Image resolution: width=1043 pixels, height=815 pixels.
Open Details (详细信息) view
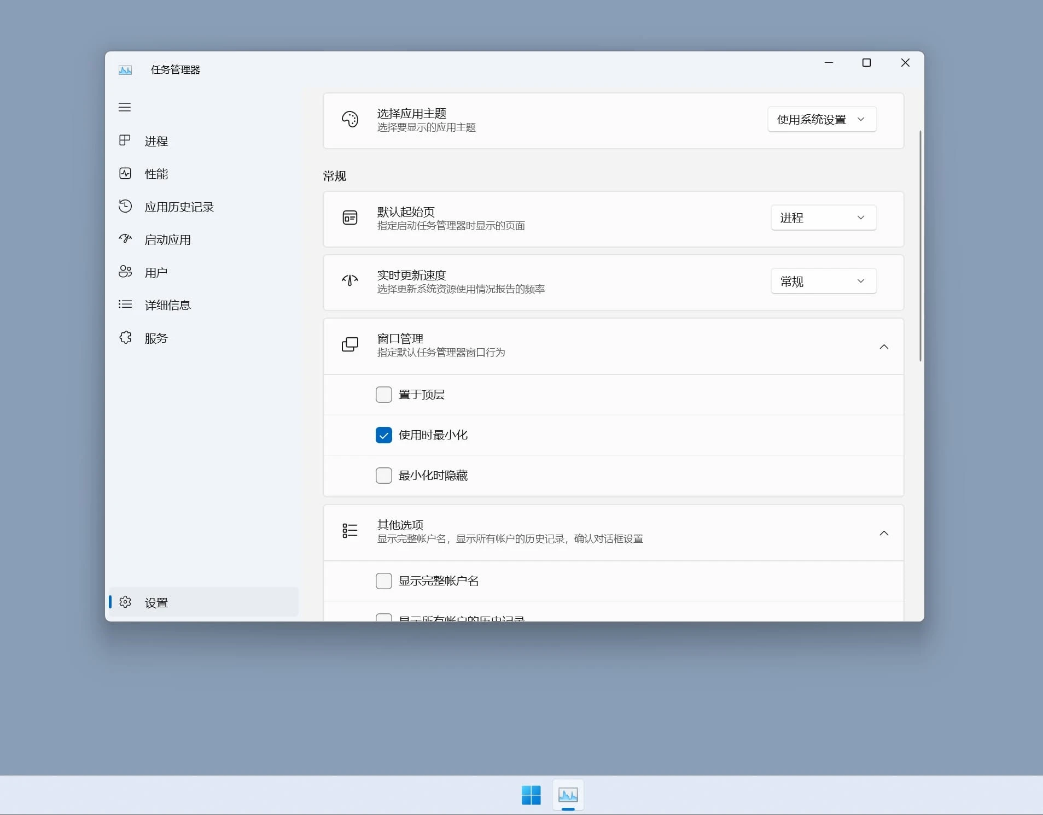167,304
